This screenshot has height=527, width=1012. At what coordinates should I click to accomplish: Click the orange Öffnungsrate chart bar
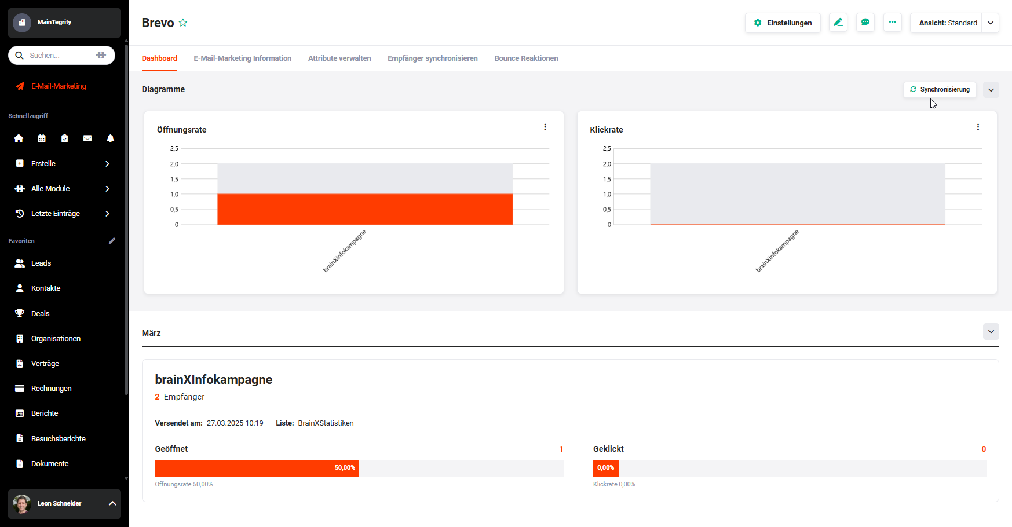[x=365, y=209]
